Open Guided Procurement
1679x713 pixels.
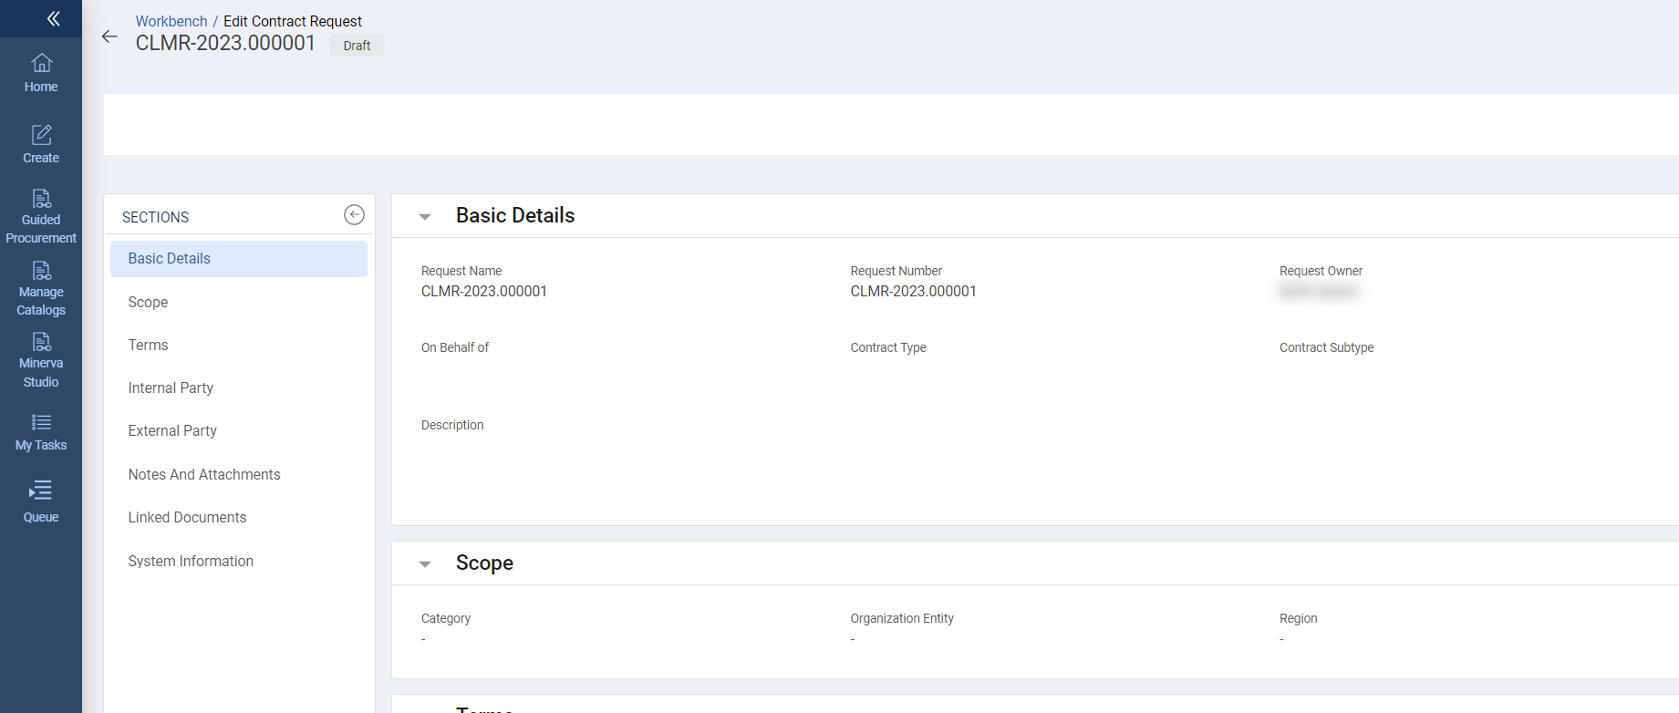tap(41, 217)
